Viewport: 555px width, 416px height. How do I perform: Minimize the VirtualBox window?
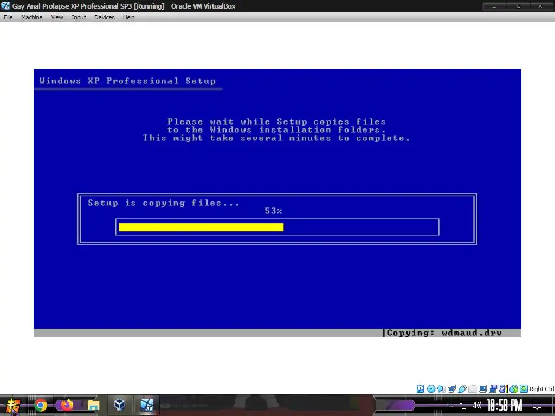(494, 6)
